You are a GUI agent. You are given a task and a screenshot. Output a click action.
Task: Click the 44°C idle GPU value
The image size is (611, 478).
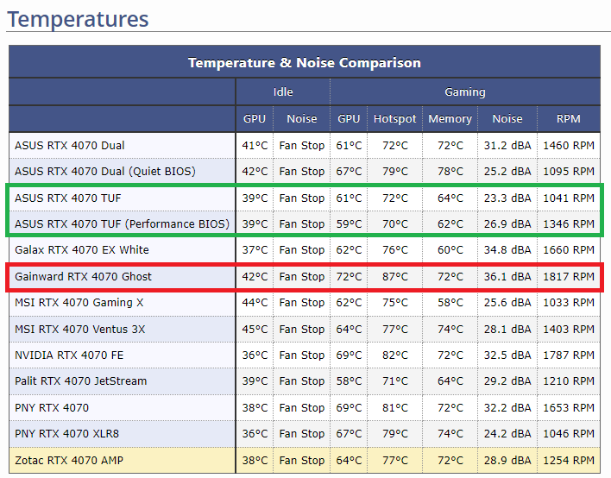255,303
